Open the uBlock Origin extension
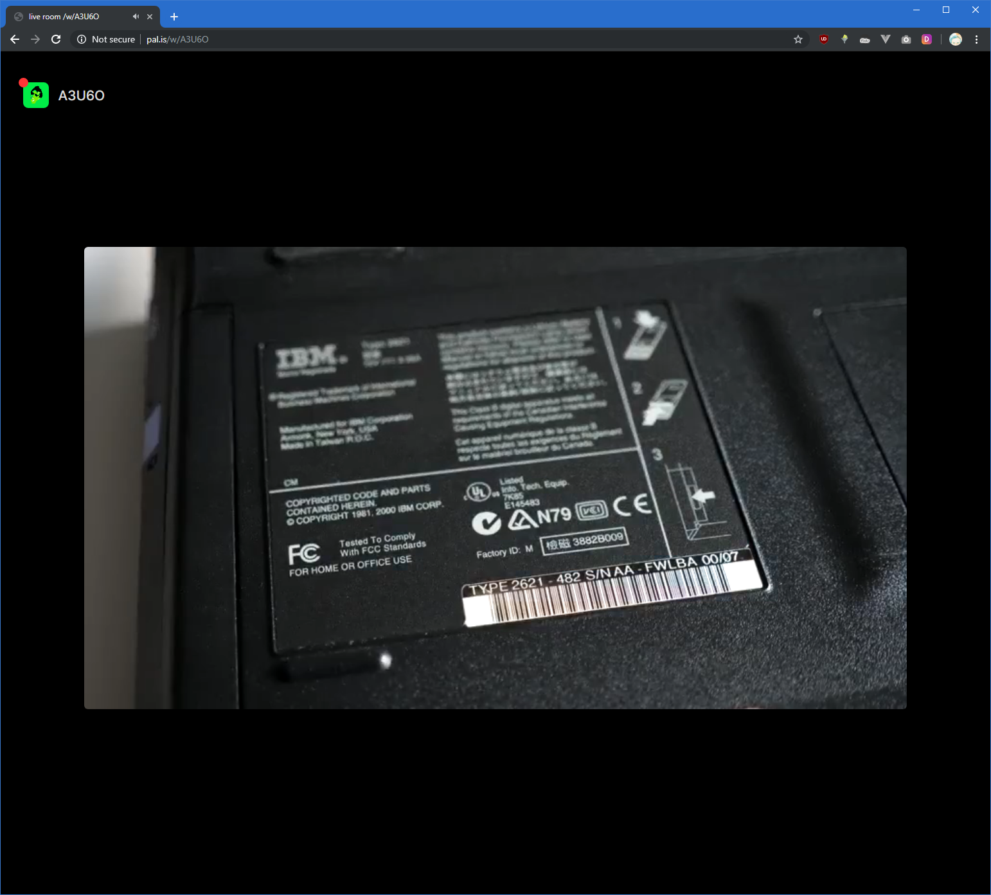Screen dimensions: 991x895 [823, 39]
